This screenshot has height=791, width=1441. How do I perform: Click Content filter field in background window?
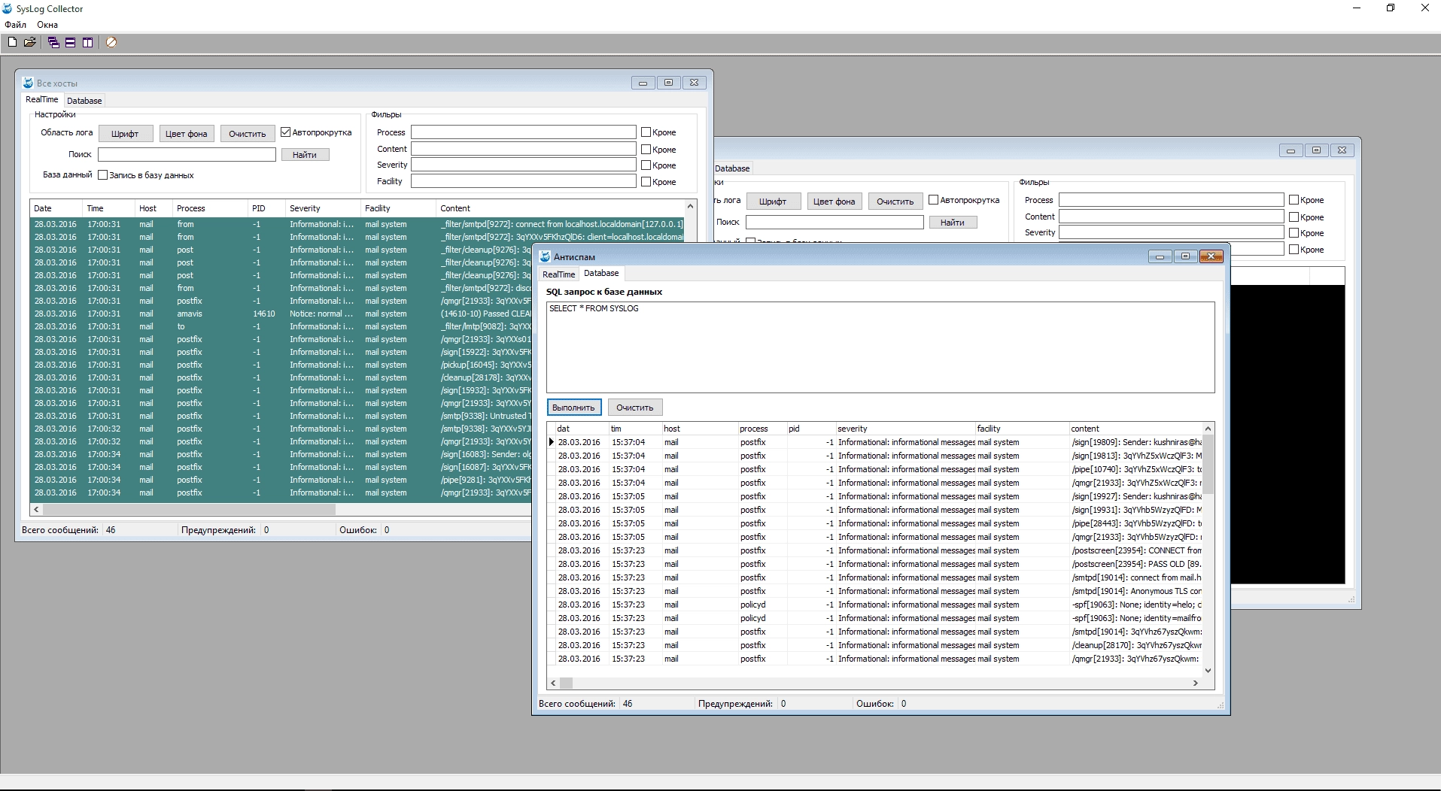coord(1172,217)
